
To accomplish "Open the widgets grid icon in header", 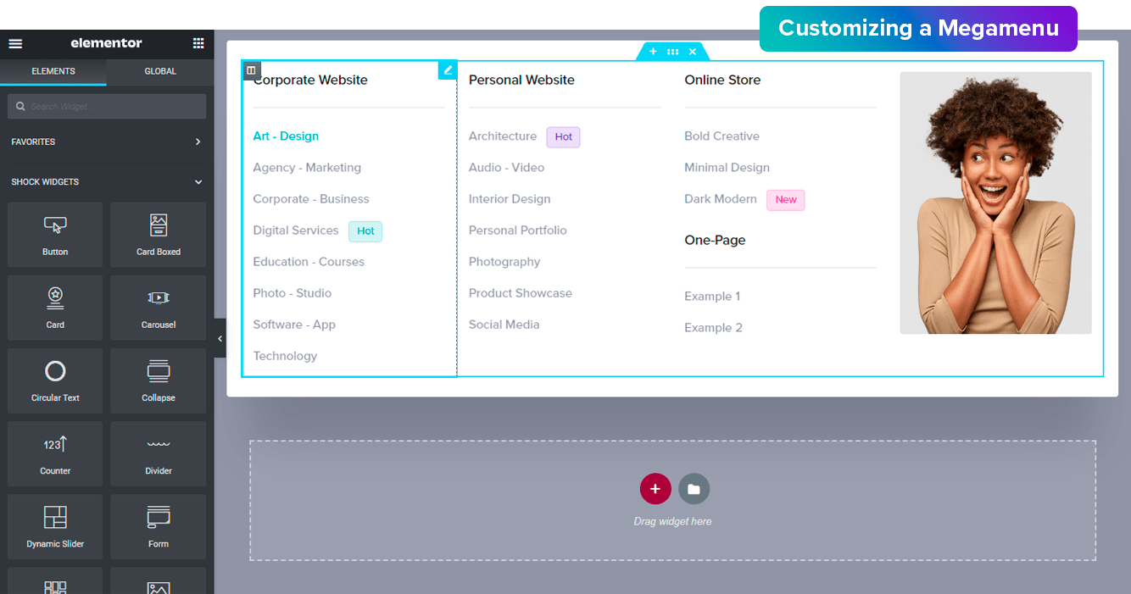I will (198, 43).
